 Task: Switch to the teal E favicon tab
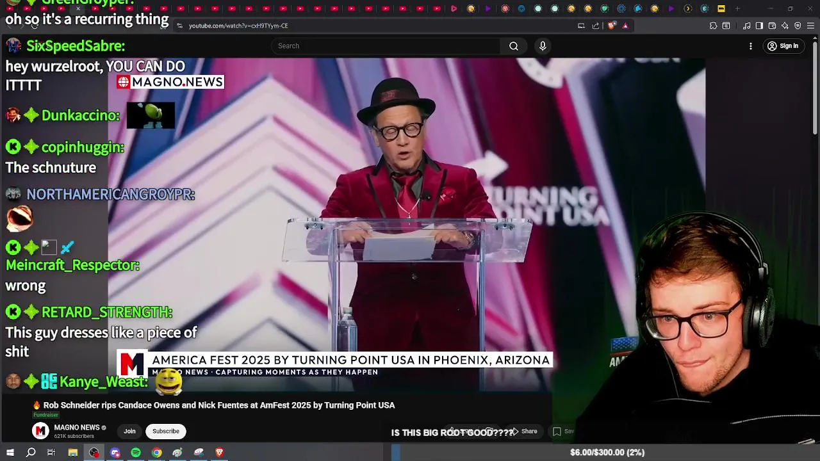(705, 9)
